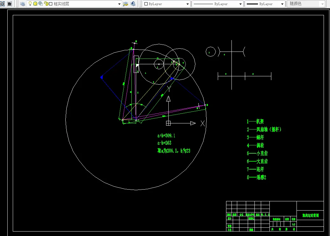Select legend entry 1——机架
The image size is (330, 236).
click(x=255, y=121)
